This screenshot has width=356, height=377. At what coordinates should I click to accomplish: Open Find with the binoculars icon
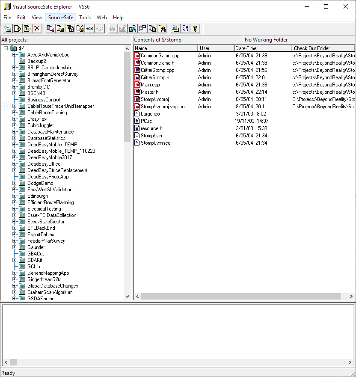162,29
